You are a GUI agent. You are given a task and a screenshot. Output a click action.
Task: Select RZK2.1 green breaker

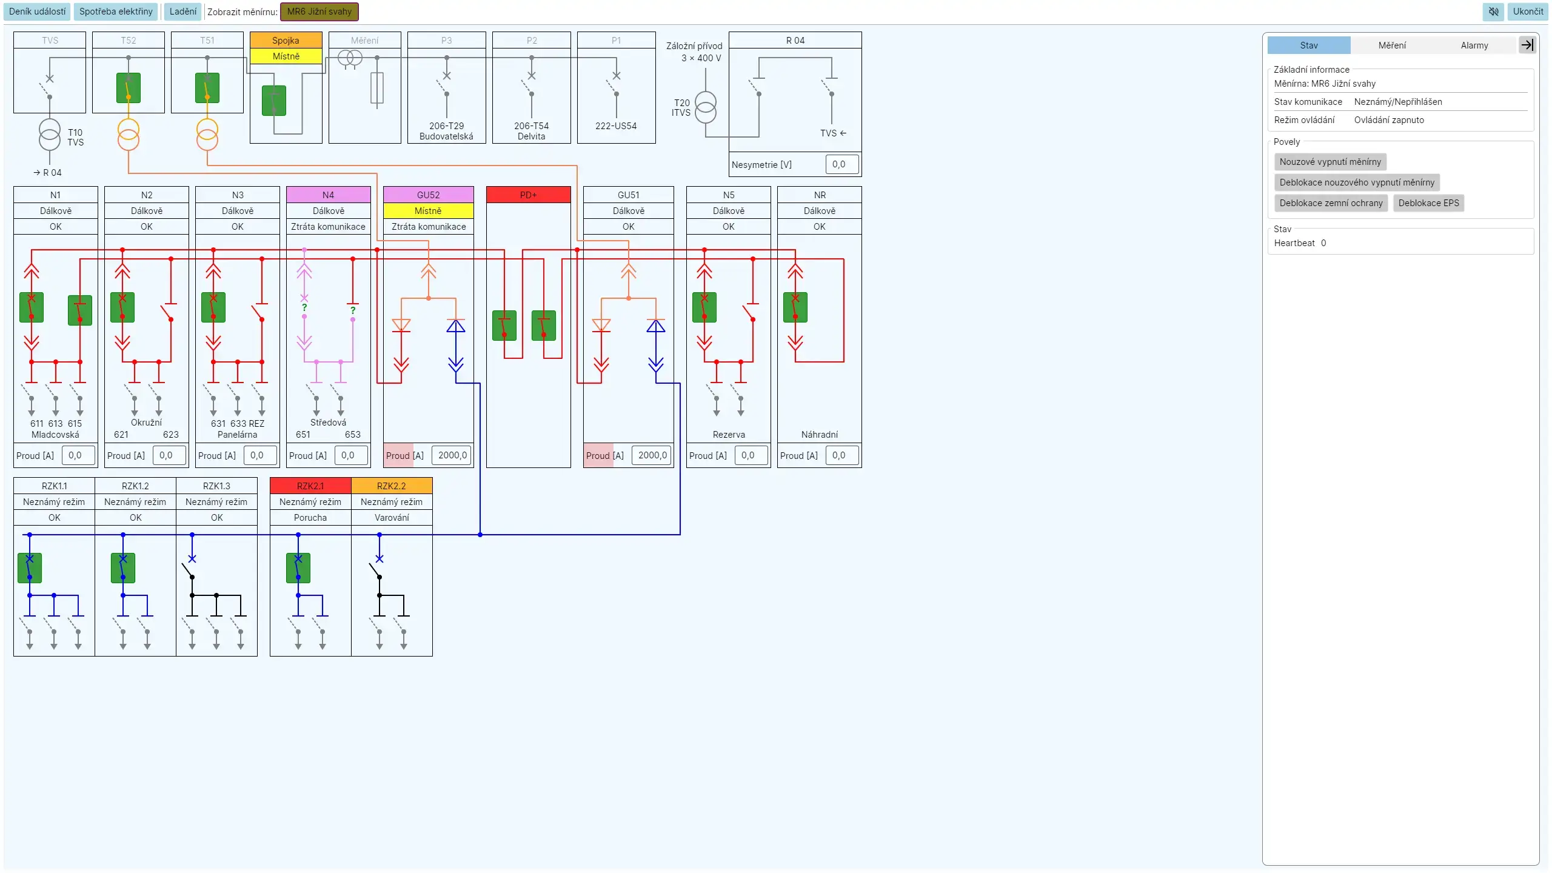coord(298,568)
